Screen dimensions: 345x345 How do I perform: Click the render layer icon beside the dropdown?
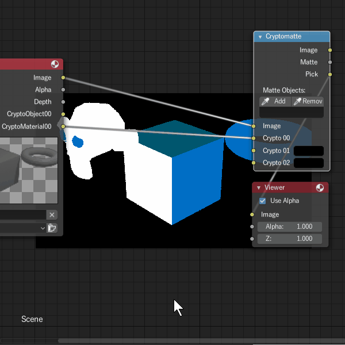52,228
